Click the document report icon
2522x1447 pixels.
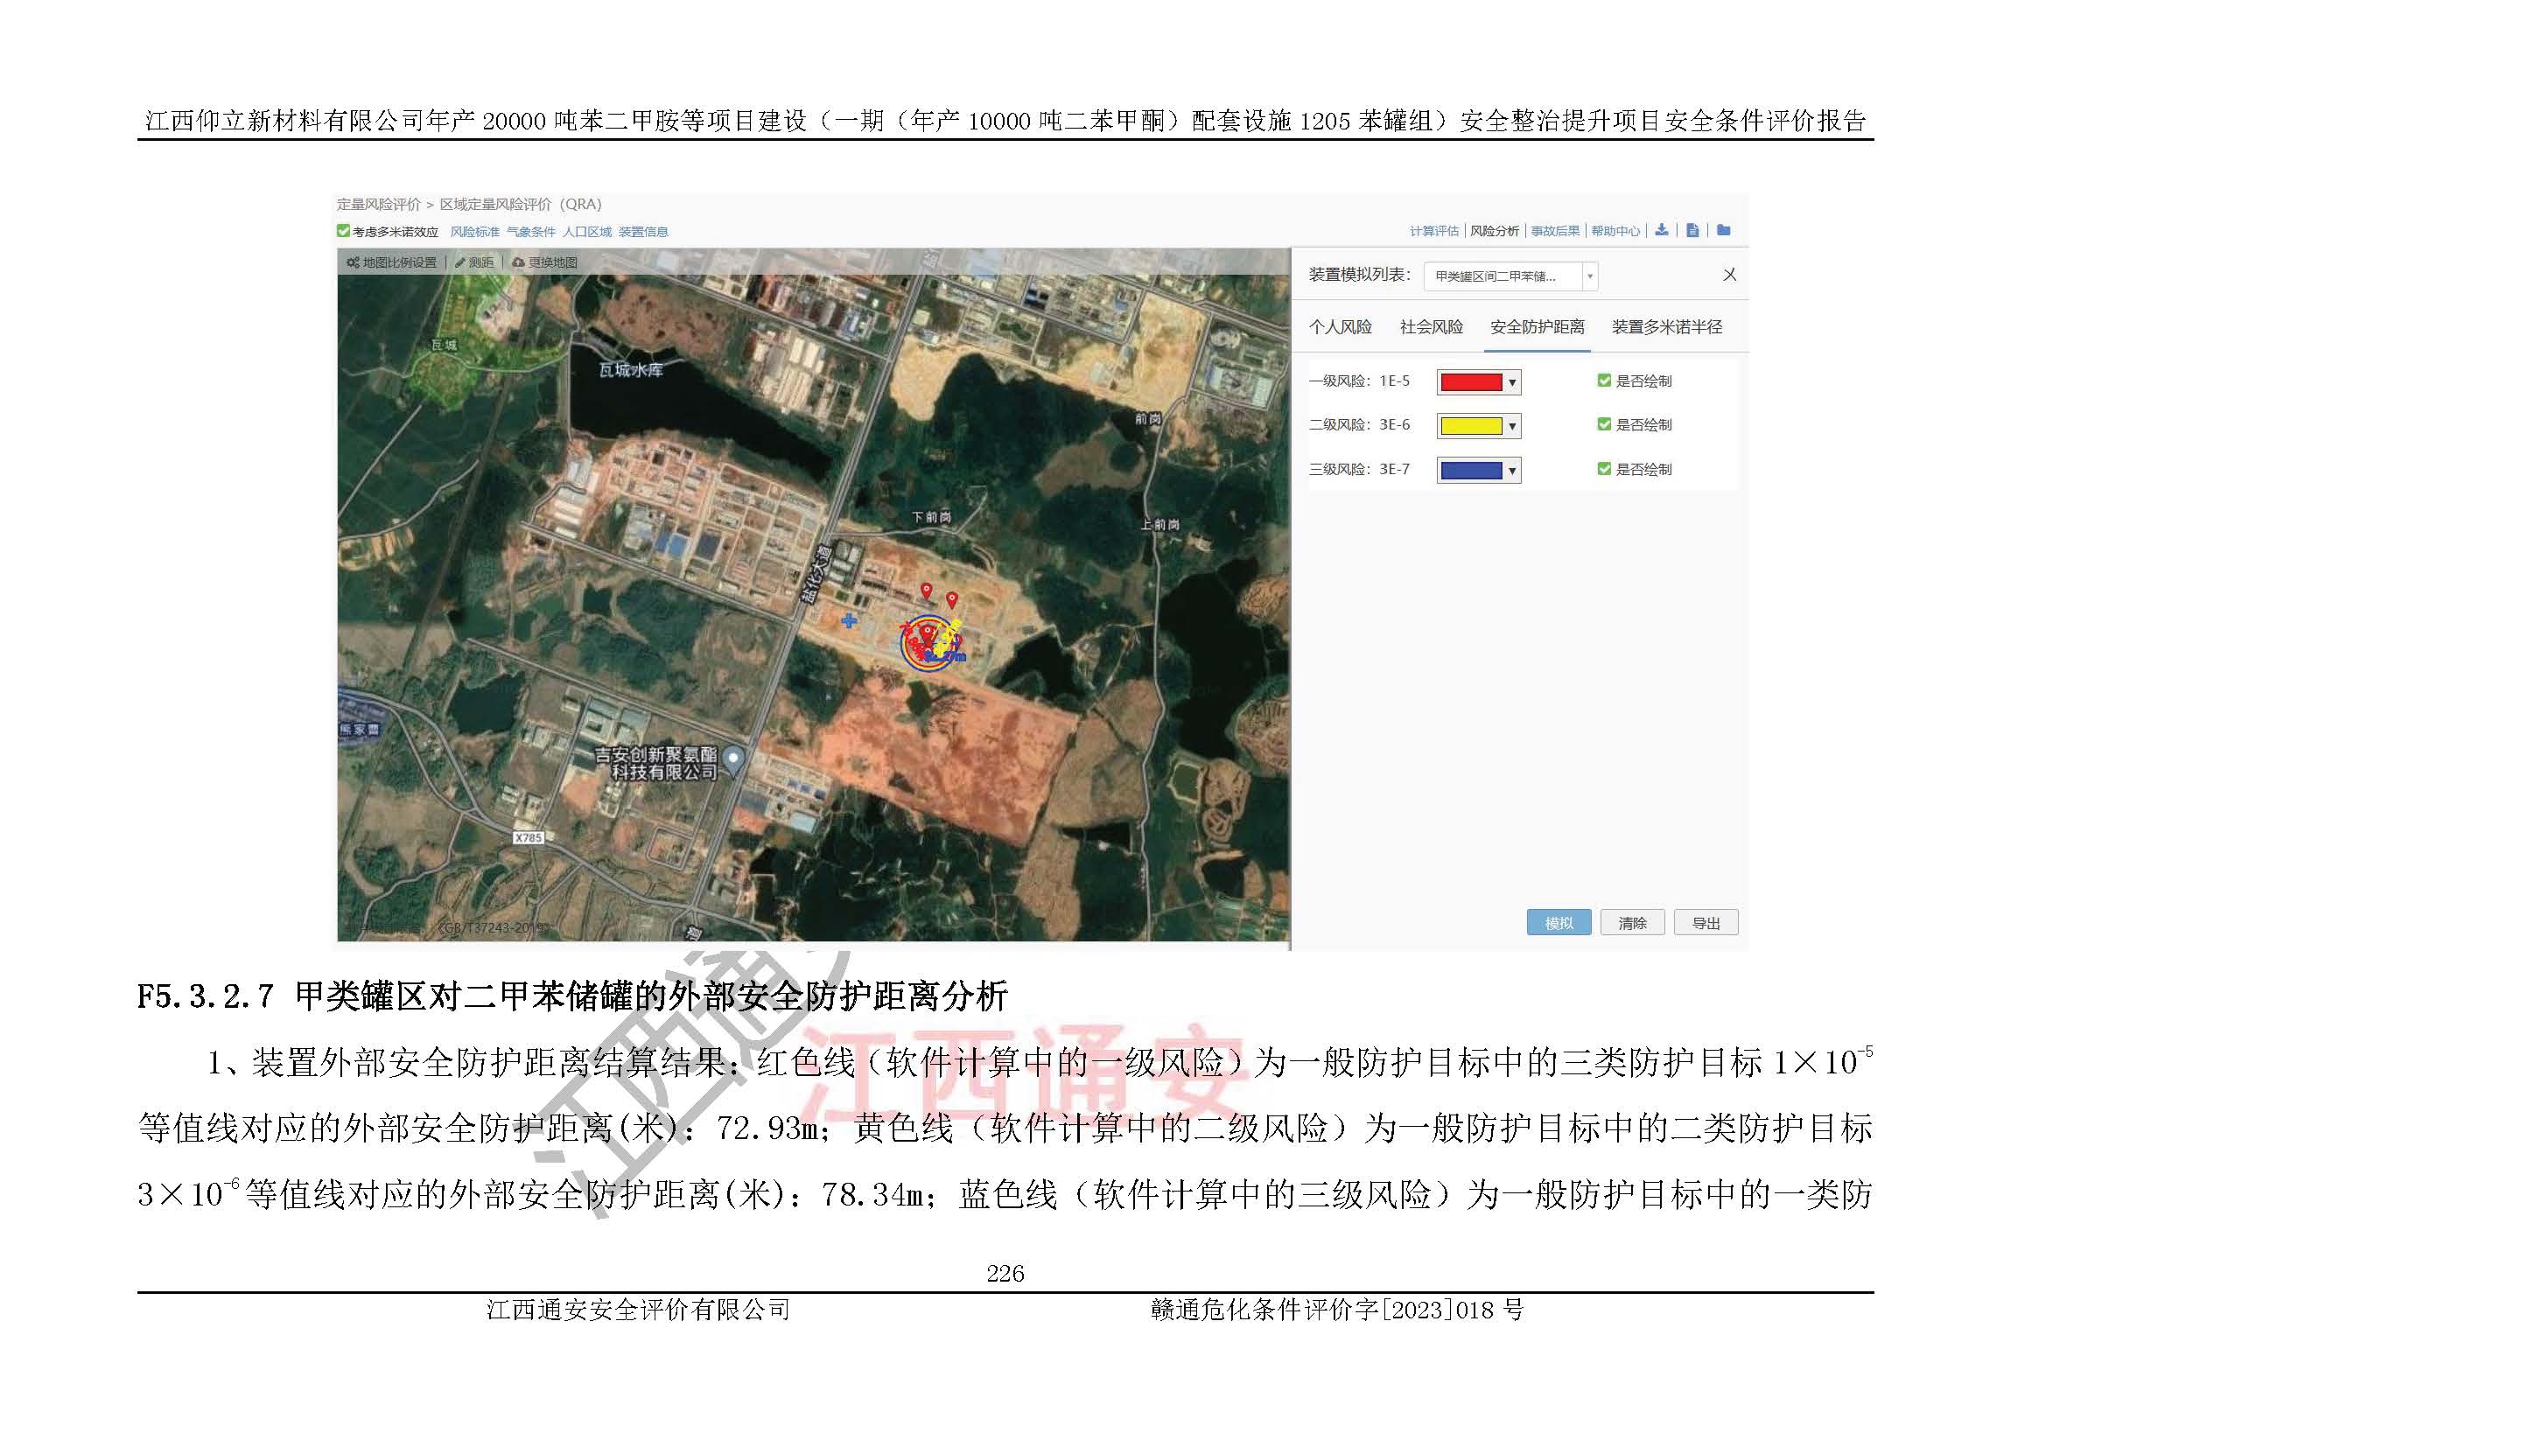tap(1693, 231)
